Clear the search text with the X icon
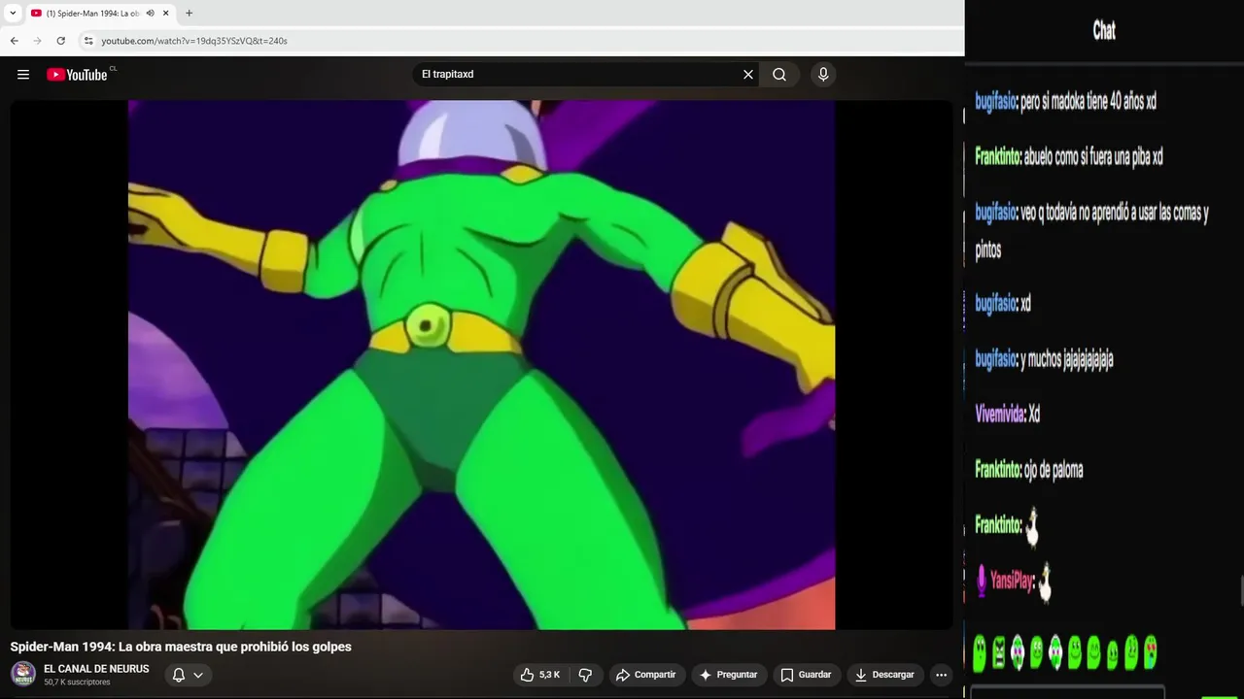 [748, 75]
